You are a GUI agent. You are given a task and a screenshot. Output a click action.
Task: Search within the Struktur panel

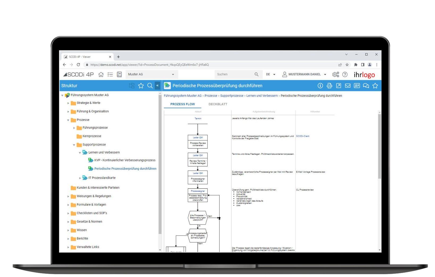[150, 86]
